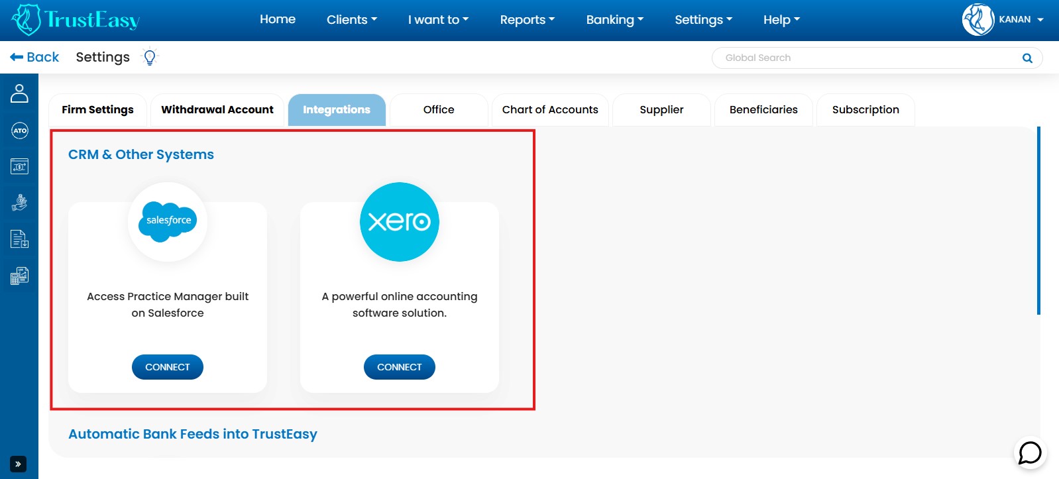
Task: Click the user profile icon in sidebar
Action: tap(19, 93)
